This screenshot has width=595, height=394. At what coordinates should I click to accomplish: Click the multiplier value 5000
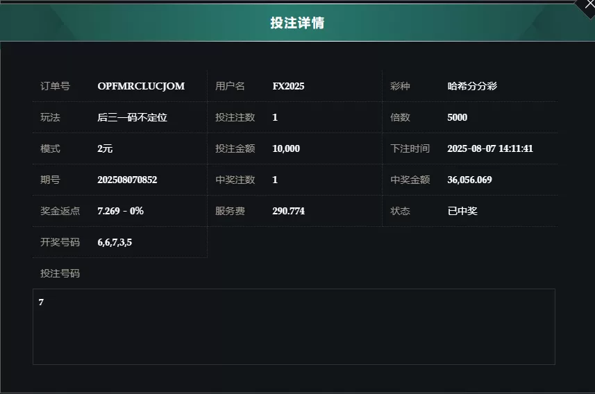[x=458, y=117]
